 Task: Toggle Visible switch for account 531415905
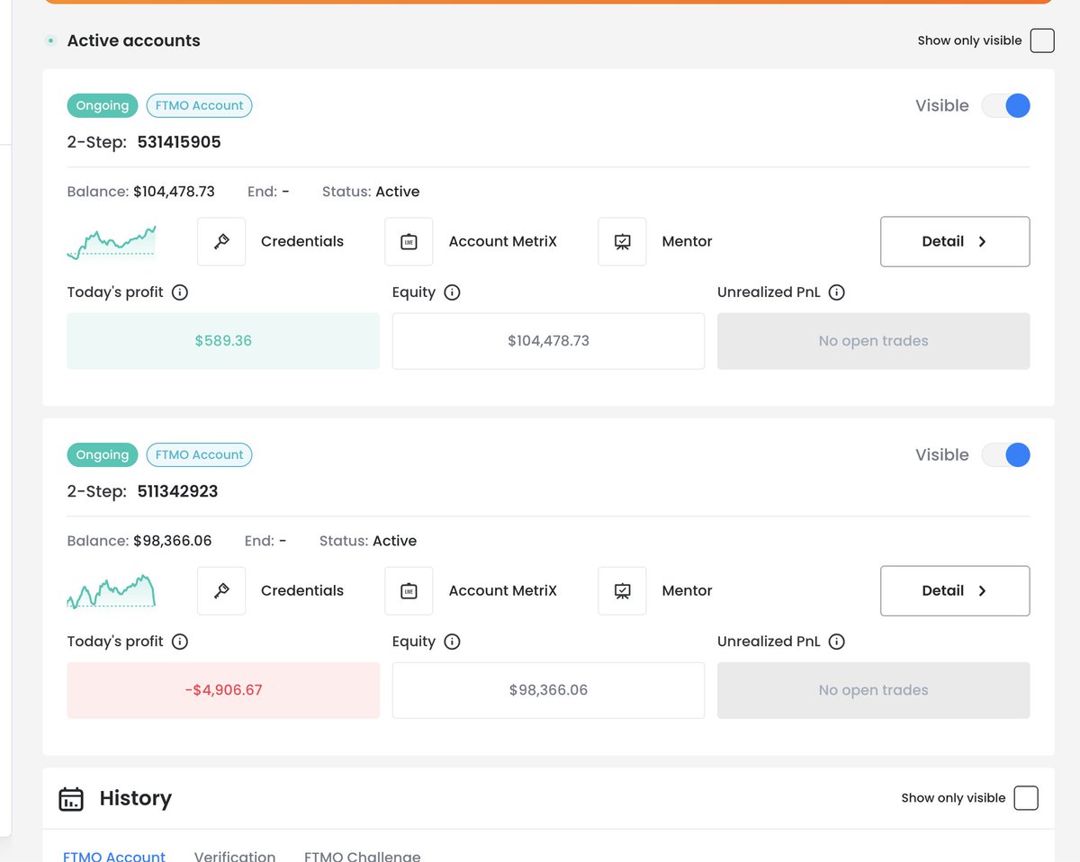(x=1005, y=105)
